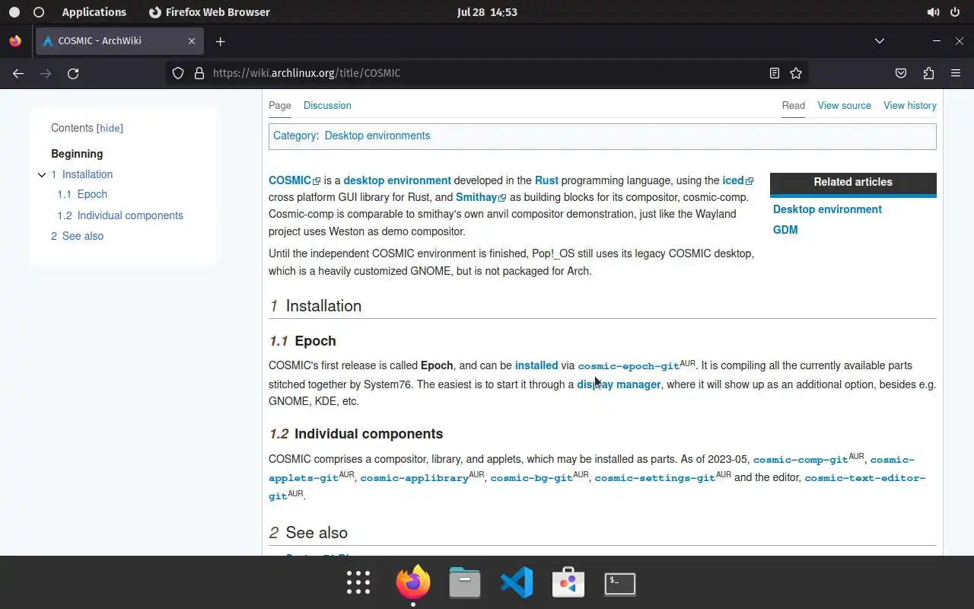Select the Page tab

pos(280,105)
